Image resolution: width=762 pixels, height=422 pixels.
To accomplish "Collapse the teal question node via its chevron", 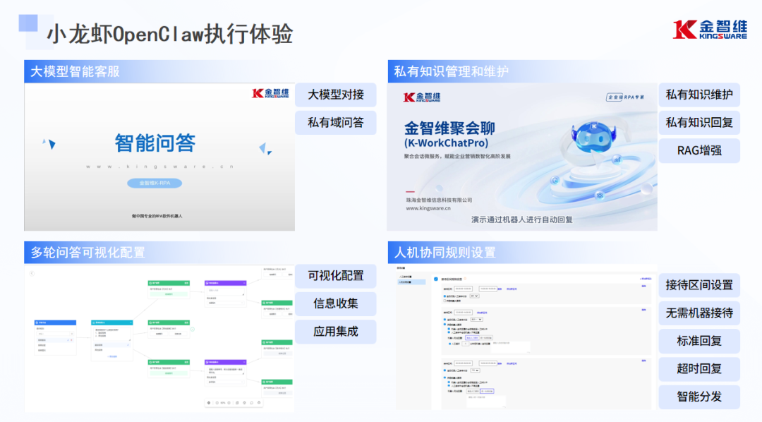I will [x=130, y=322].
